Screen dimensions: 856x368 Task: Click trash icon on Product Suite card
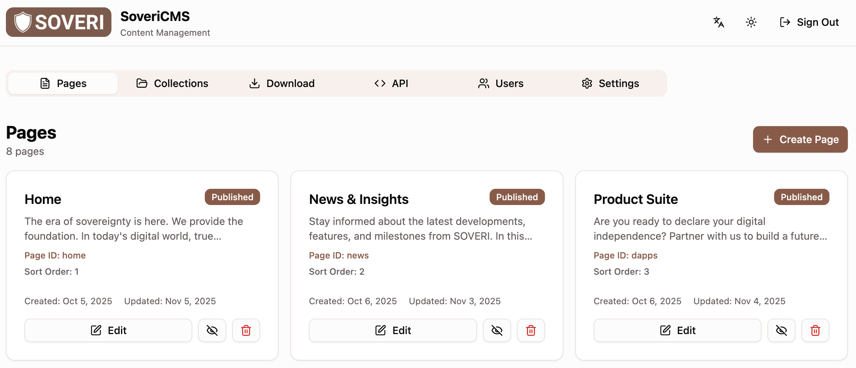pyautogui.click(x=815, y=330)
